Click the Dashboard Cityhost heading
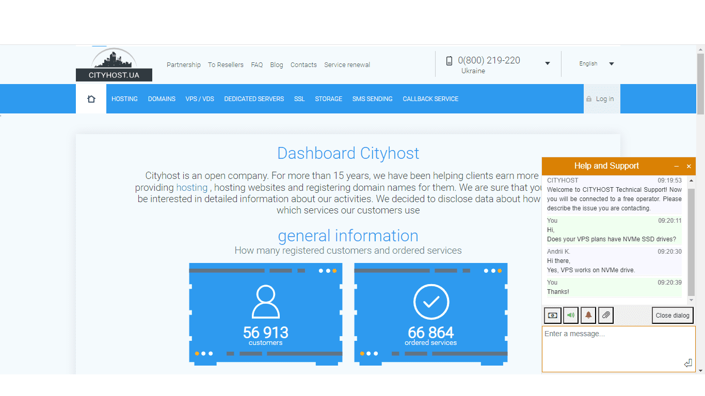 348,153
